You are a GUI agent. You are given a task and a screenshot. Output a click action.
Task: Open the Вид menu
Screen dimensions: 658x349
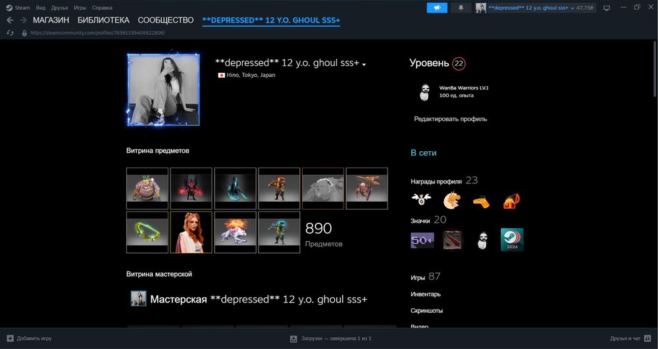tap(41, 7)
